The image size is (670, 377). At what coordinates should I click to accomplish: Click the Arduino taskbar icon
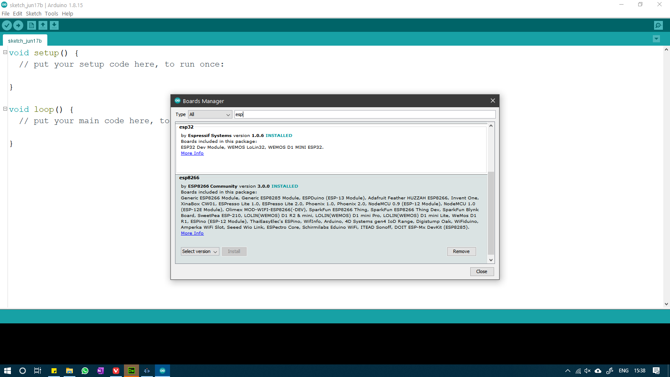(162, 371)
